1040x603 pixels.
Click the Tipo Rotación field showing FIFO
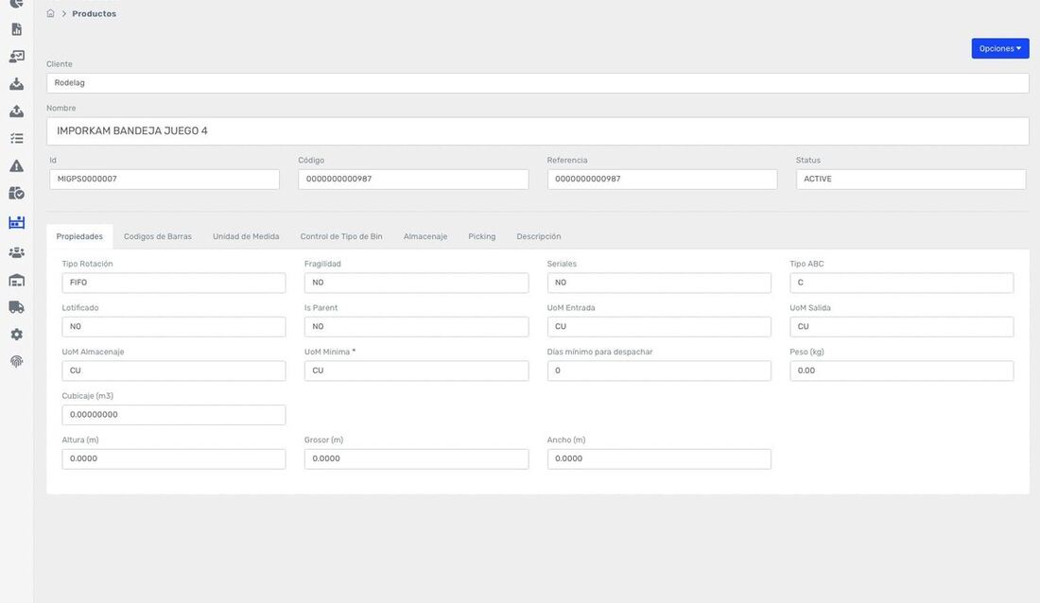[174, 283]
